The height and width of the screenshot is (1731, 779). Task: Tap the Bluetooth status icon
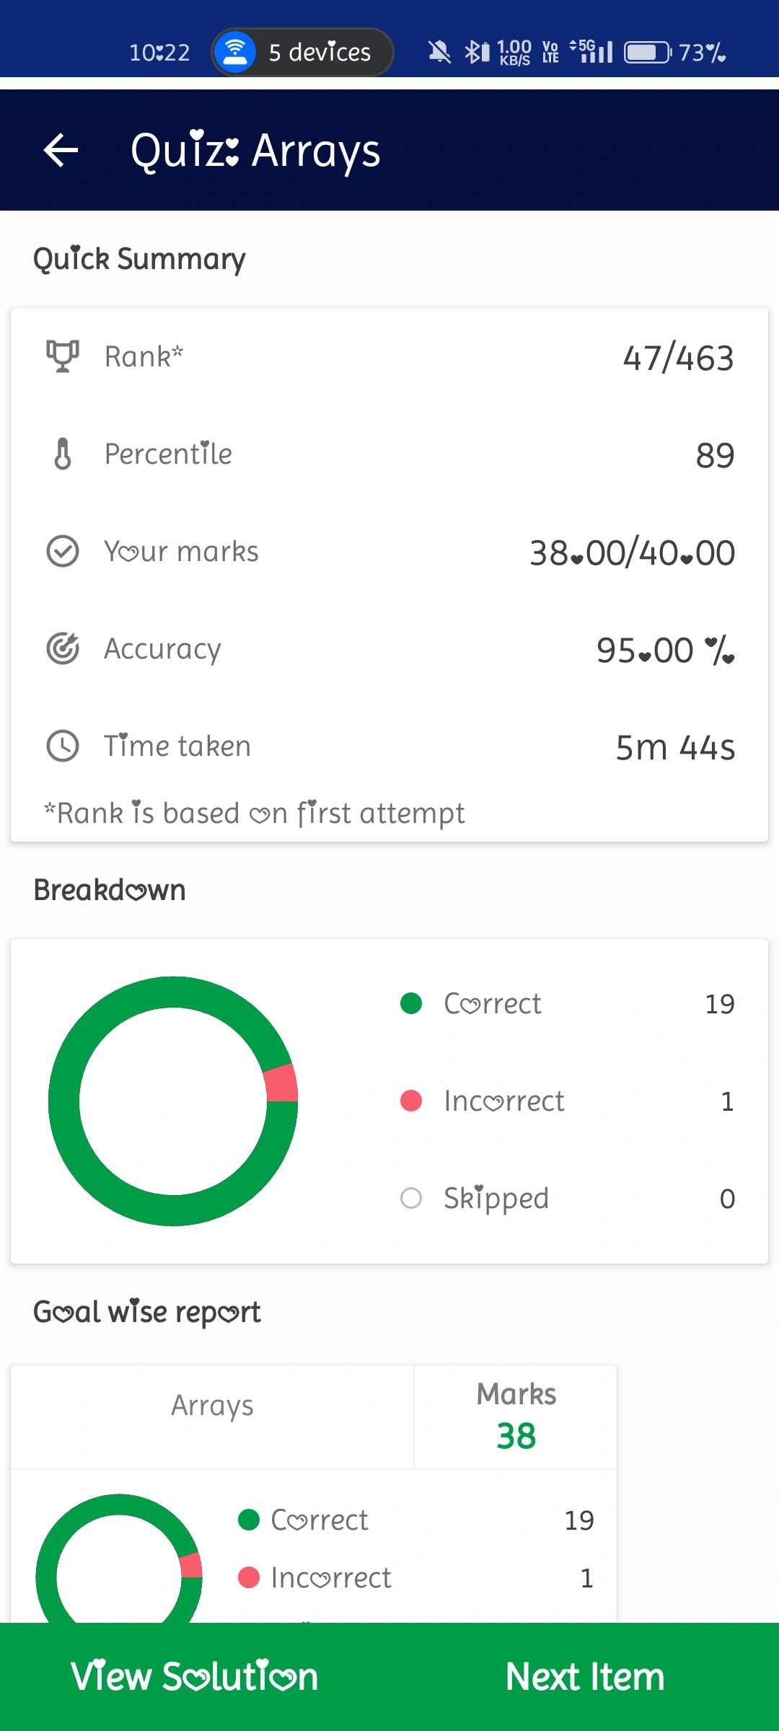(476, 52)
